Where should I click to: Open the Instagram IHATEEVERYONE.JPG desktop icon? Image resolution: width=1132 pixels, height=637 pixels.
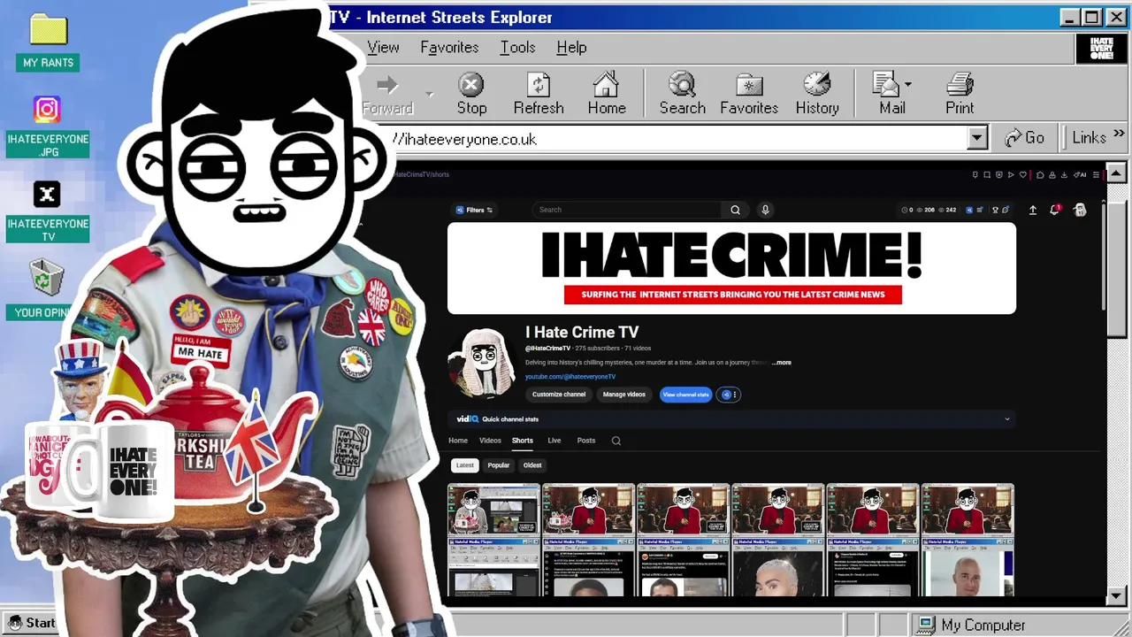pyautogui.click(x=47, y=110)
